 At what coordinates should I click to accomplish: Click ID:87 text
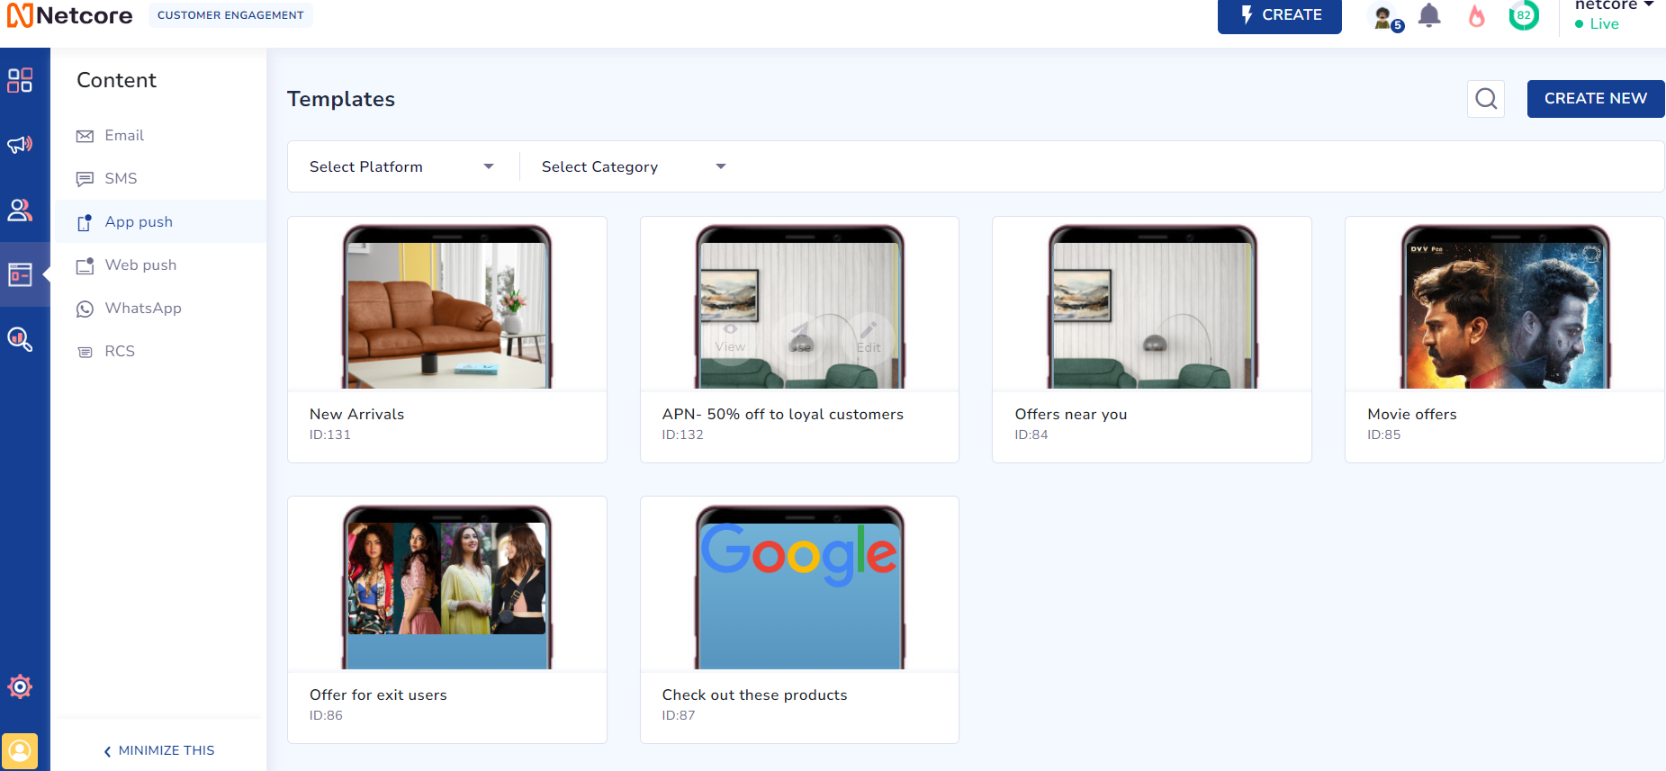pos(678,715)
